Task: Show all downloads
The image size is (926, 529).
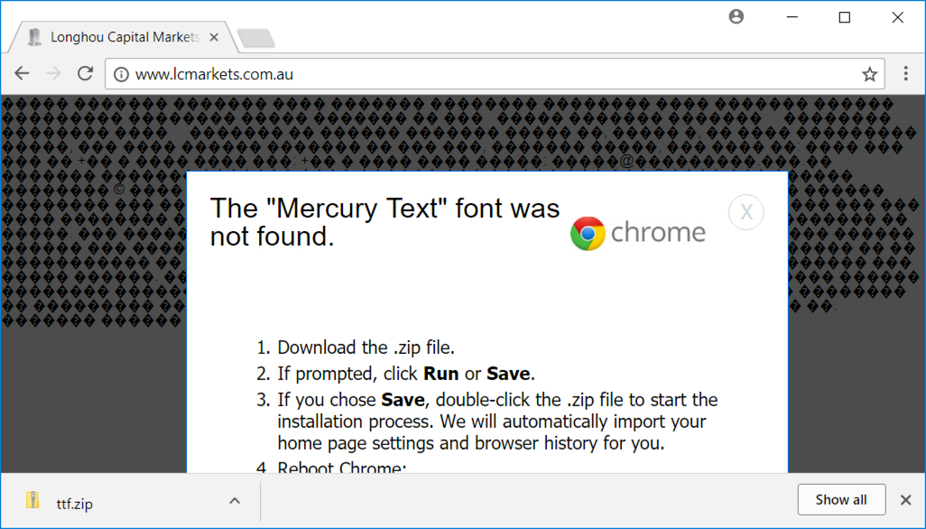Action: tap(841, 499)
